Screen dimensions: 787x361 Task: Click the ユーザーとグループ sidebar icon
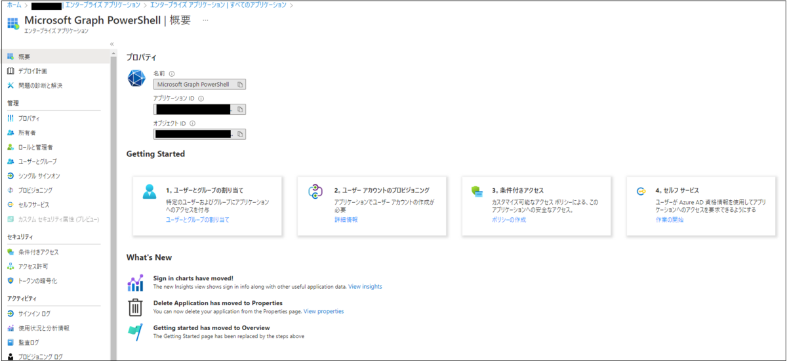tap(10, 161)
